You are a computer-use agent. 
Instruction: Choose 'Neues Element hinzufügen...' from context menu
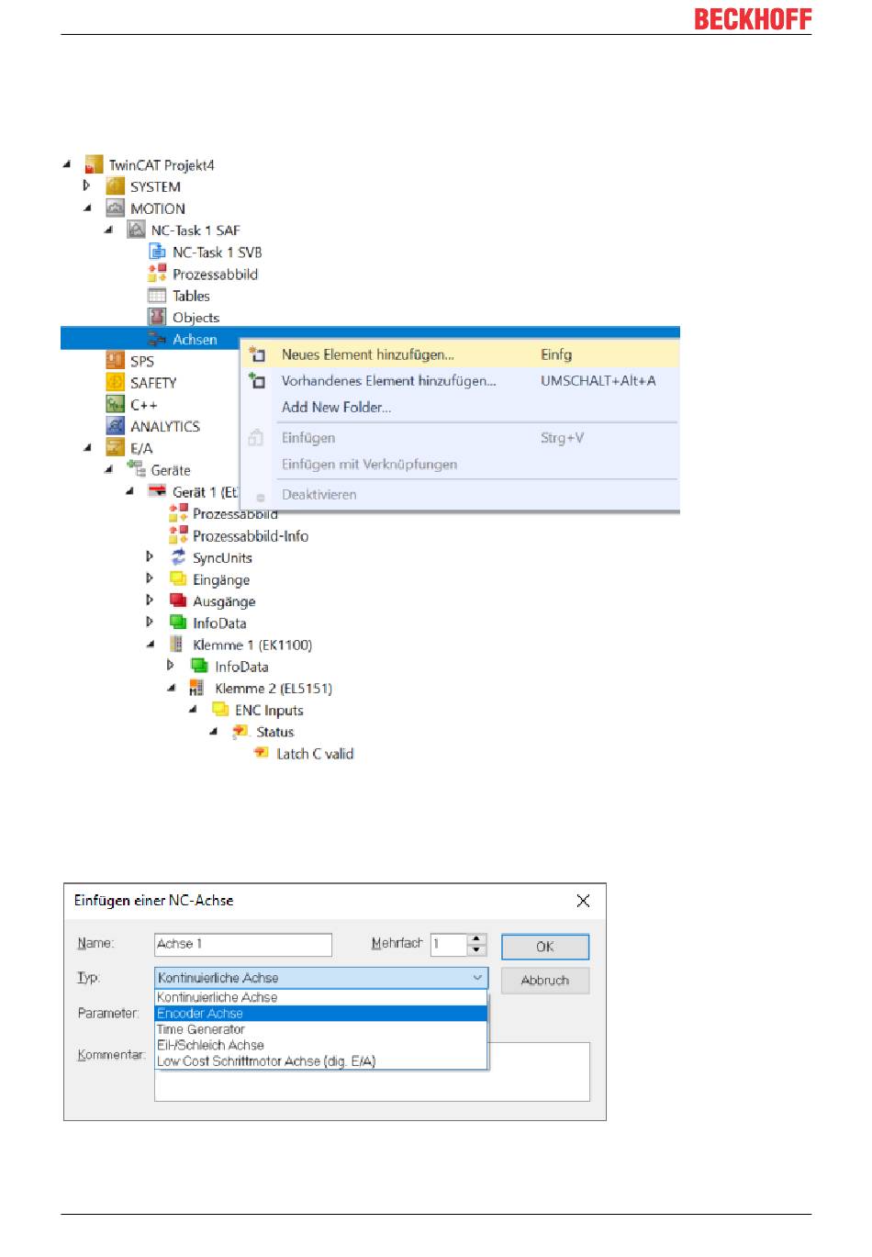click(x=460, y=354)
